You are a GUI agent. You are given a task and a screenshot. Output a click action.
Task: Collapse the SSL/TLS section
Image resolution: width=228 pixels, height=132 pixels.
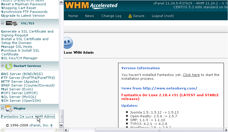pos(2,23)
